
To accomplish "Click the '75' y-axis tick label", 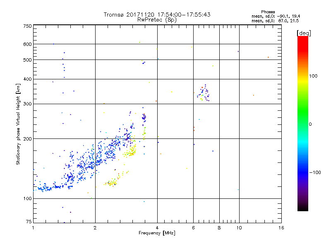I will [x=29, y=222].
